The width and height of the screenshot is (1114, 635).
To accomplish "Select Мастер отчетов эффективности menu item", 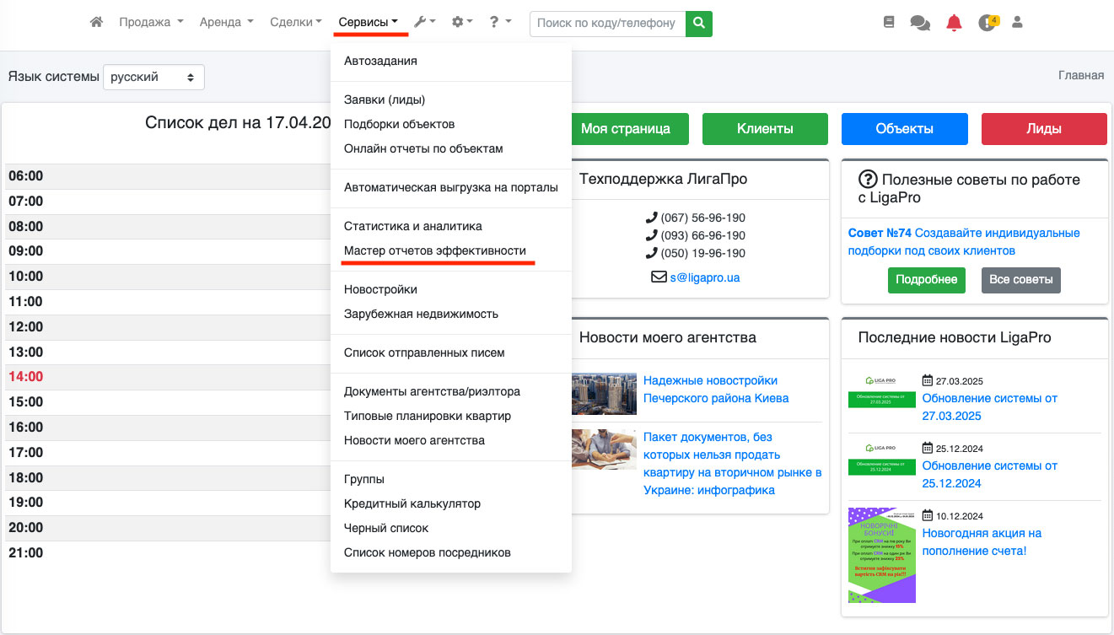I will click(x=434, y=250).
